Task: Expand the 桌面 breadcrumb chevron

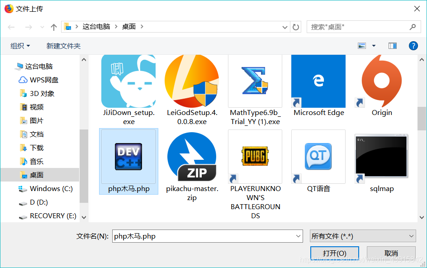Action: coord(142,26)
